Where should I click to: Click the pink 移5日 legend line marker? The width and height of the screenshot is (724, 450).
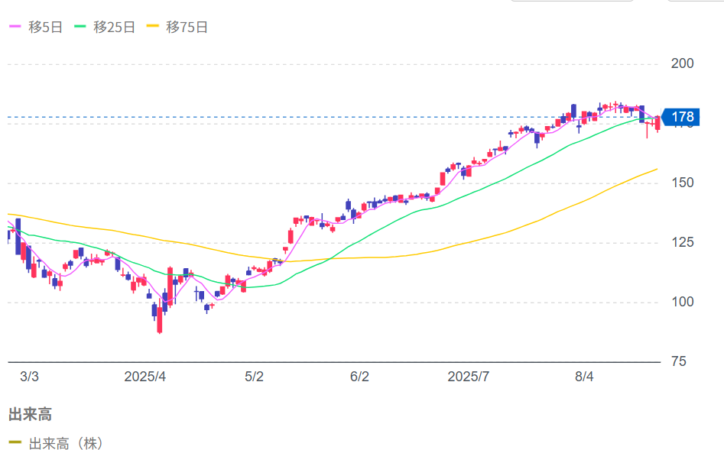click(15, 27)
